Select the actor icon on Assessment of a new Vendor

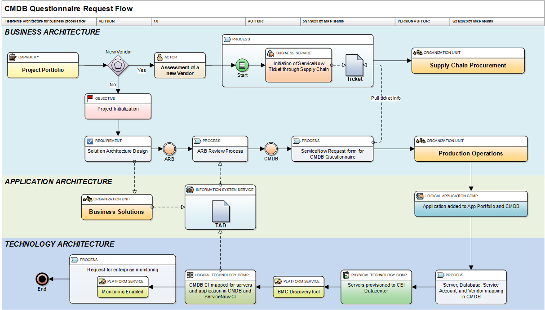click(x=159, y=58)
